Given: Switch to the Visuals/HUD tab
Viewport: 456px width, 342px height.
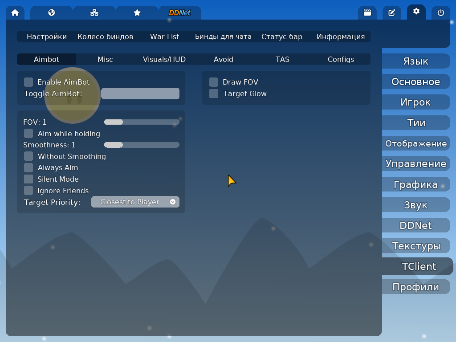Looking at the screenshot, I should [x=164, y=59].
